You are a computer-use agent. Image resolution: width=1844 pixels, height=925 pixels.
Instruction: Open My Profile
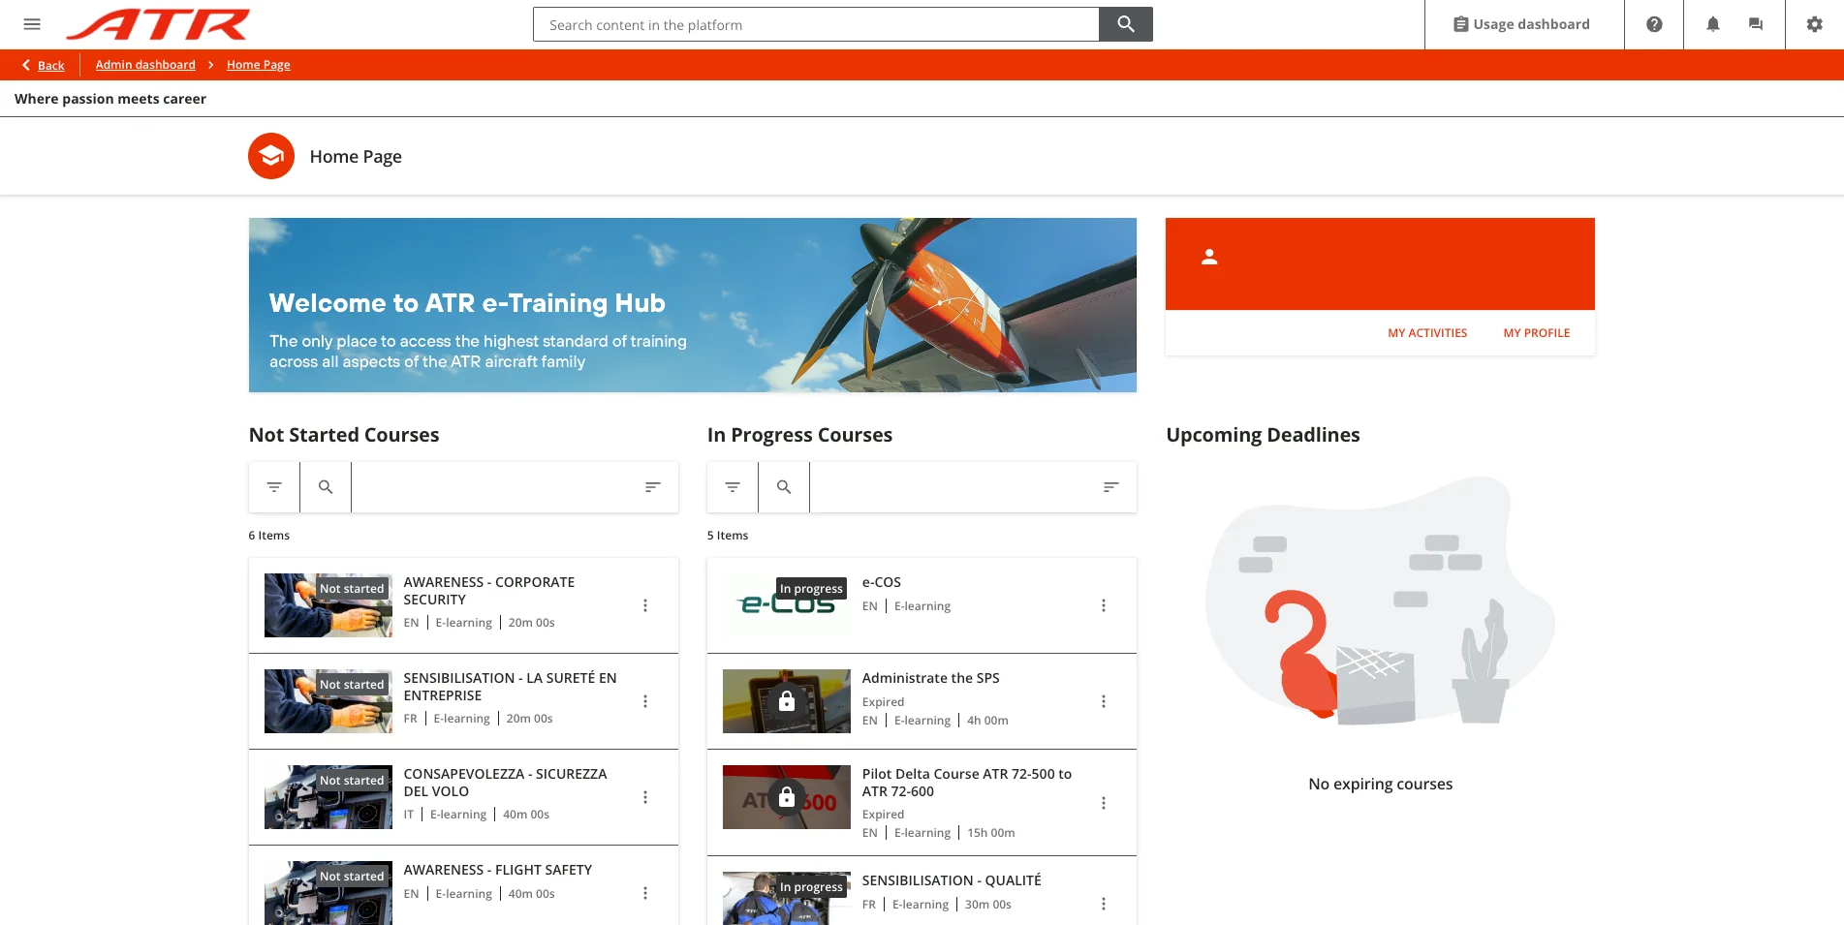click(x=1537, y=333)
